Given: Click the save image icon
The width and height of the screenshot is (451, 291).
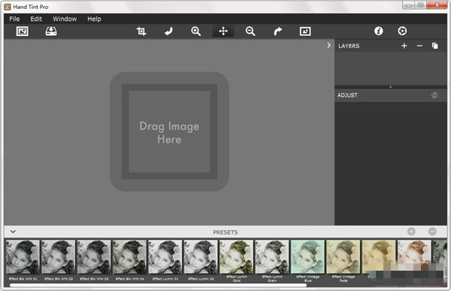Looking at the screenshot, I should (51, 31).
